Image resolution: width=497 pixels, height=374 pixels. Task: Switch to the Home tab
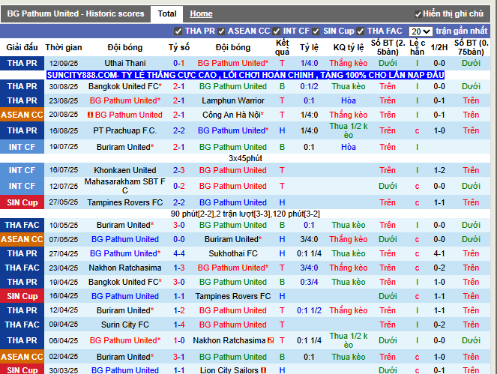(201, 14)
